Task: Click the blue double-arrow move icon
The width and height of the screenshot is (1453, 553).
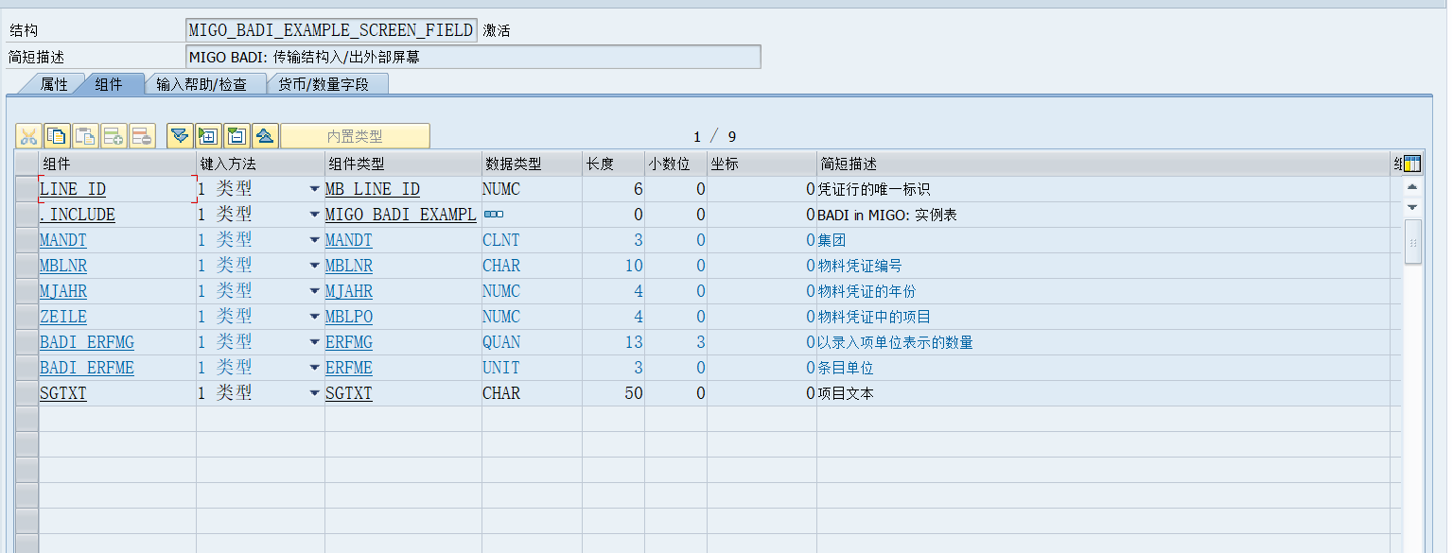Action: (x=179, y=135)
